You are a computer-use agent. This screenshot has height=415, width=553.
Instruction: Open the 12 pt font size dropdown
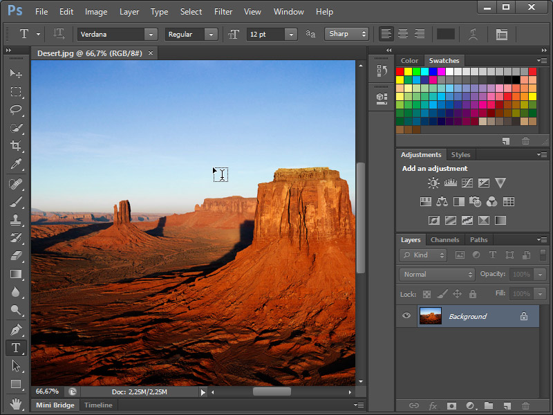click(291, 34)
